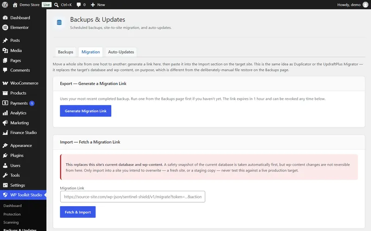
Task: Click the plus New icon
Action: point(93,5)
